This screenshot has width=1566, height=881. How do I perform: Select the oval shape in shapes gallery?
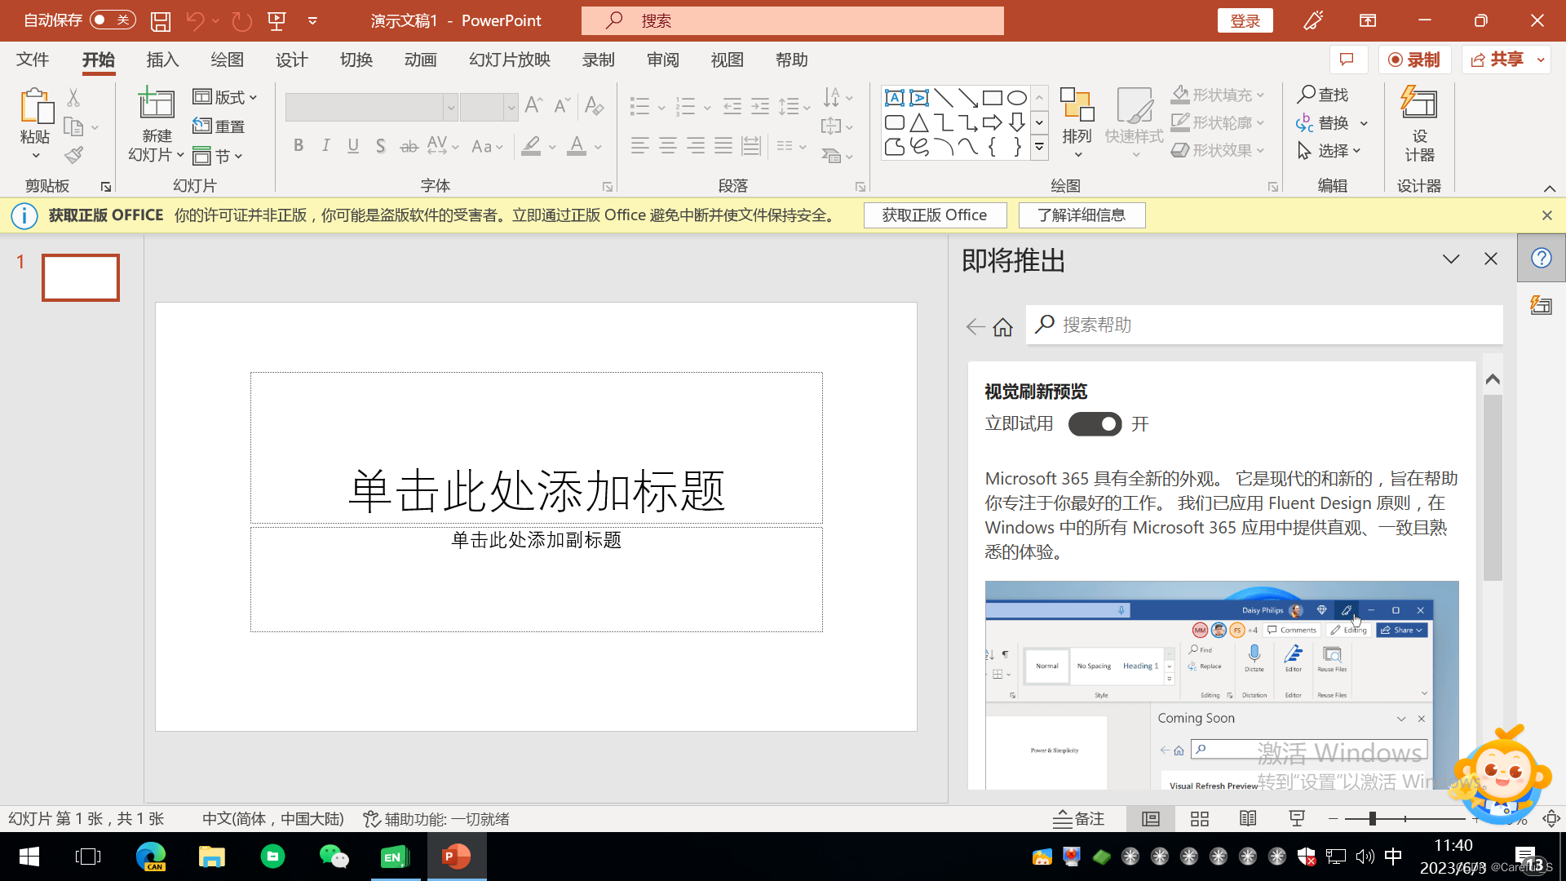coord(1016,99)
